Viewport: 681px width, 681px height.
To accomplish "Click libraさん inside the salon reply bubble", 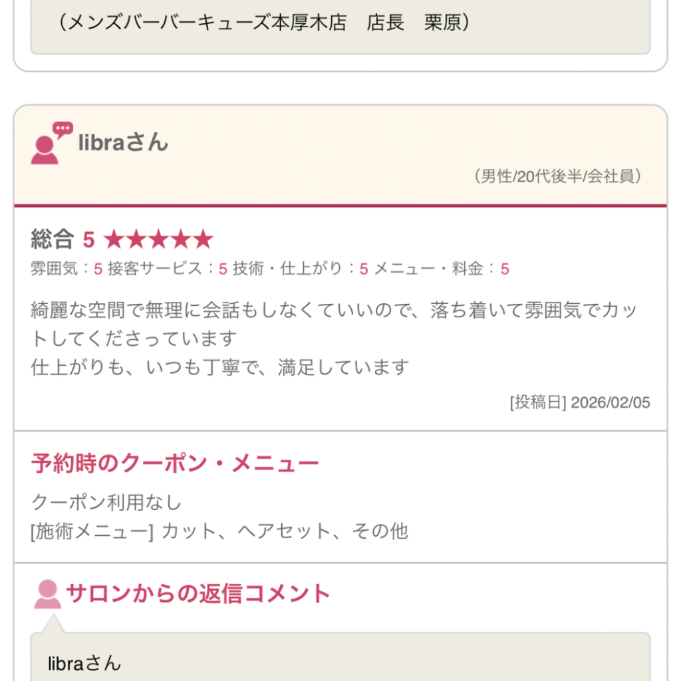I will pyautogui.click(x=84, y=662).
